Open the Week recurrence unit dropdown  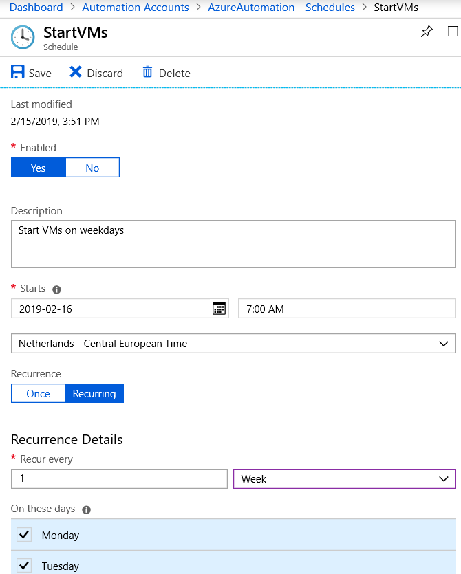344,478
